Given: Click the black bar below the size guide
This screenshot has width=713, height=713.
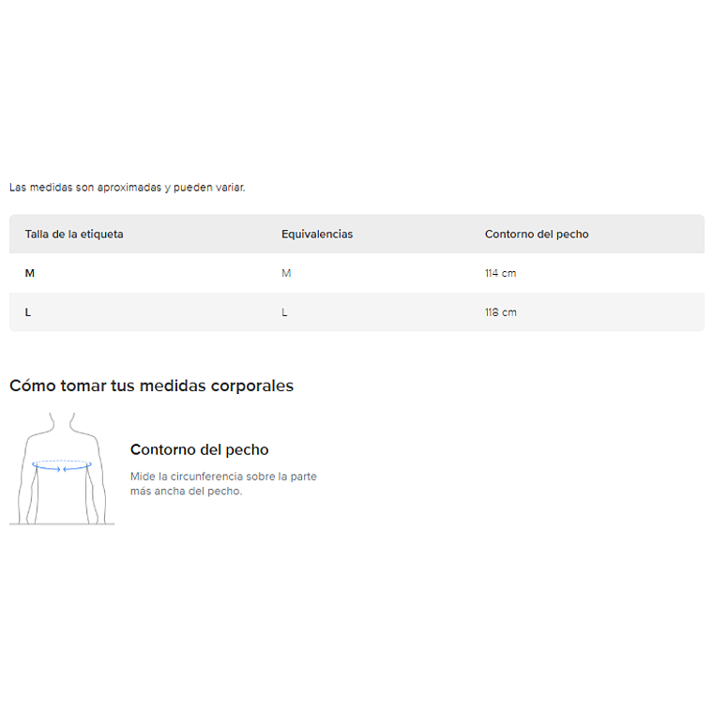Looking at the screenshot, I should [x=356, y=630].
